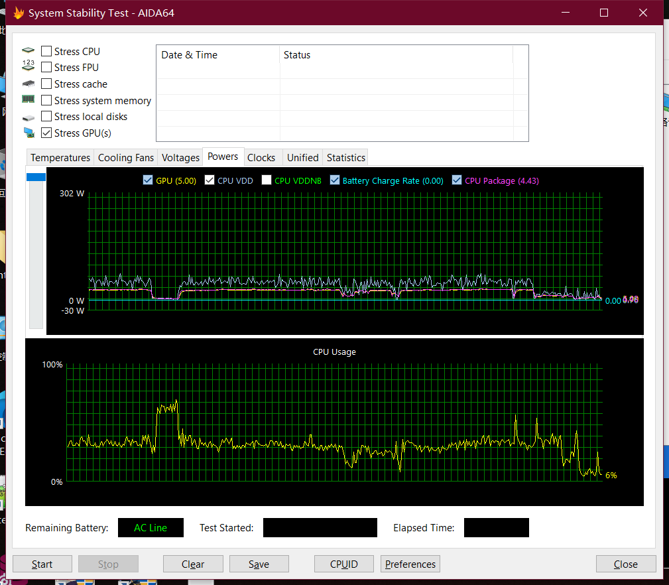669x585 pixels.
Task: Select the Powers tab
Action: pyautogui.click(x=223, y=157)
